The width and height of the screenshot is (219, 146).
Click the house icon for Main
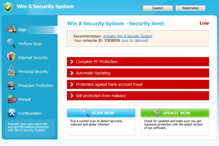click(x=11, y=29)
